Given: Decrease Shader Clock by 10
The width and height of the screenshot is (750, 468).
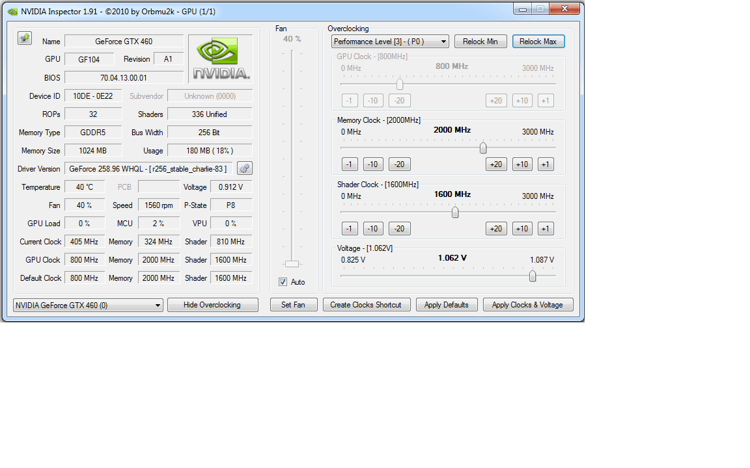Looking at the screenshot, I should point(372,229).
